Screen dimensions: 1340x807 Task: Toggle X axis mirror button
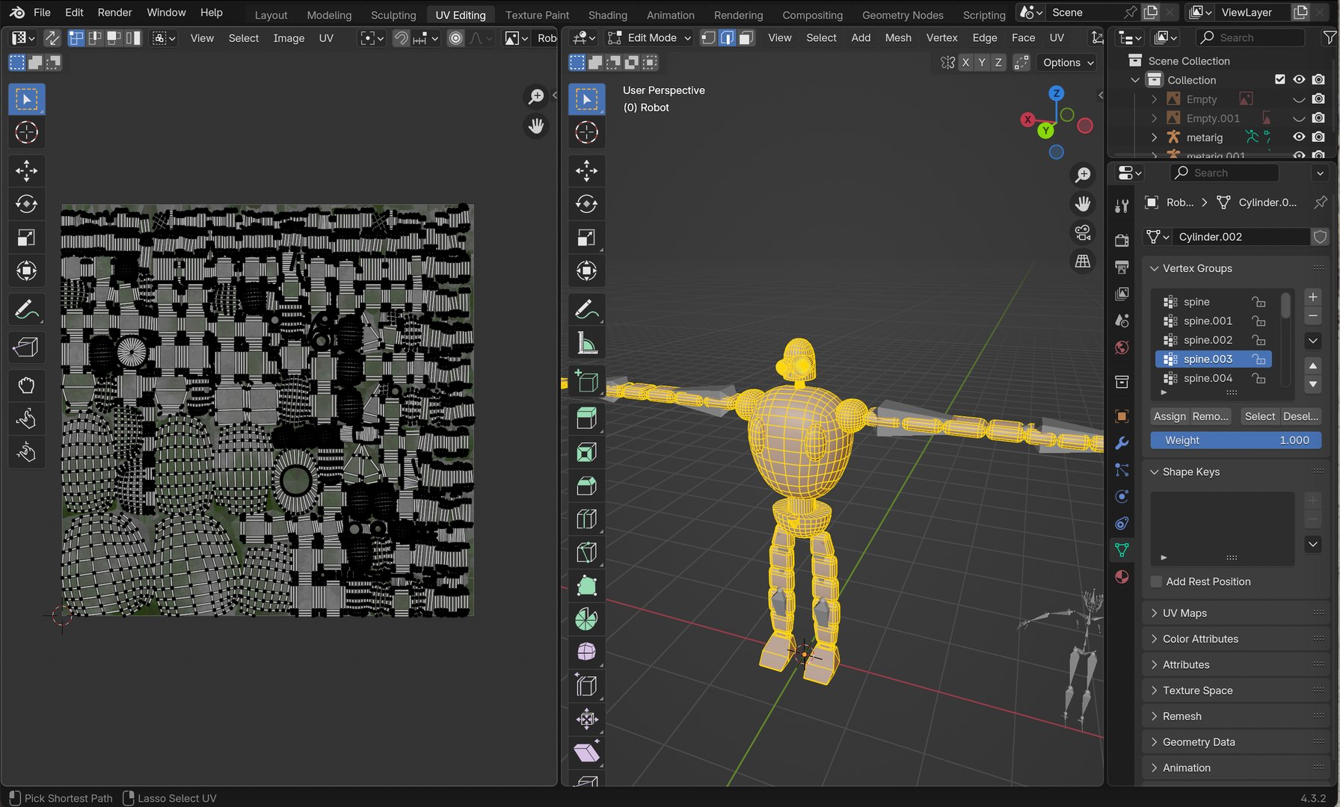965,63
